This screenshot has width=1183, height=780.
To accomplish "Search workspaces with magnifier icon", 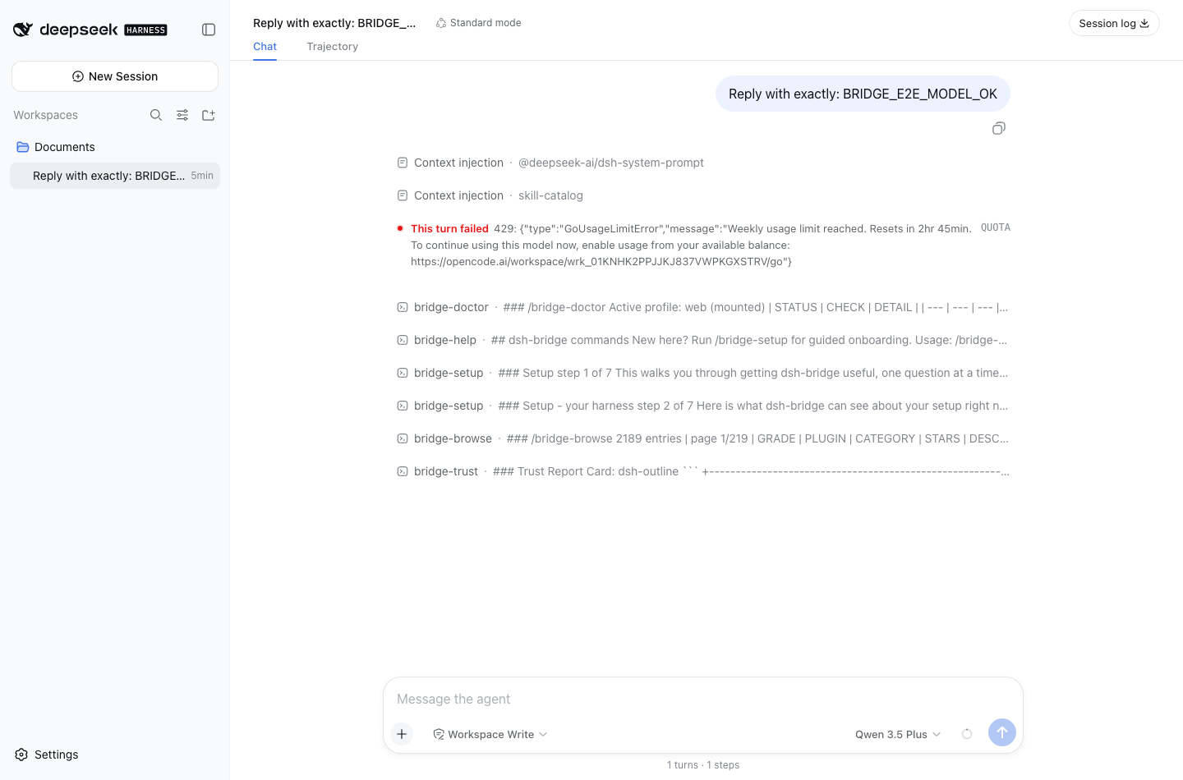I will (x=156, y=115).
